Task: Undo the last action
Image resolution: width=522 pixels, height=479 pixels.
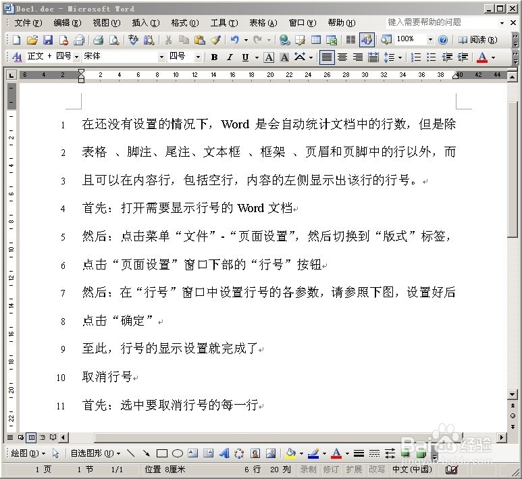Action: [x=235, y=40]
